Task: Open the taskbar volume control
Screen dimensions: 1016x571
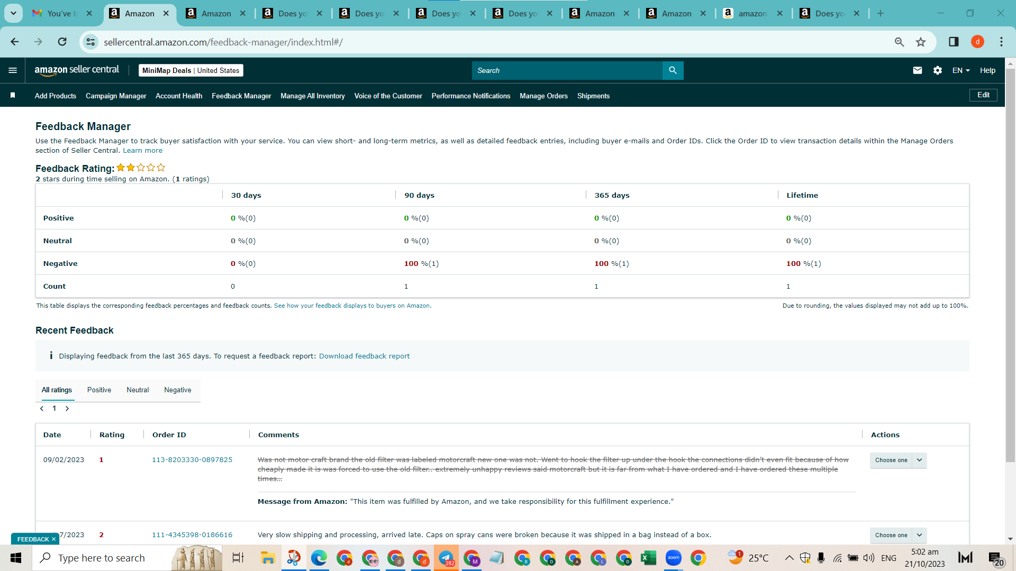Action: point(868,558)
